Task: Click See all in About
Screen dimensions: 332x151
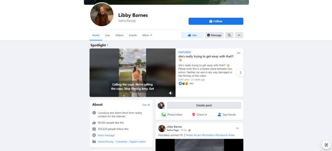Action: pyautogui.click(x=146, y=105)
